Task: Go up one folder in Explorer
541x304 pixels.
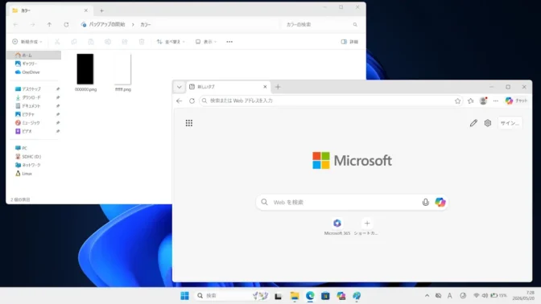Action: pos(49,24)
